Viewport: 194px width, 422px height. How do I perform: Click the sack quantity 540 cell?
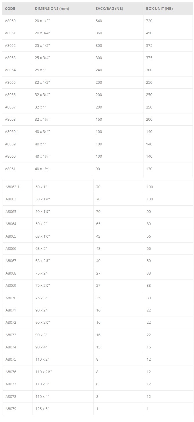tap(99, 21)
